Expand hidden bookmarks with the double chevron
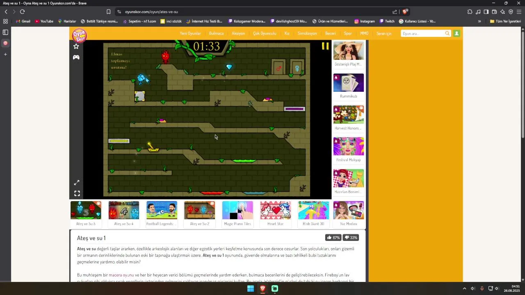The height and width of the screenshot is (295, 525). [479, 21]
